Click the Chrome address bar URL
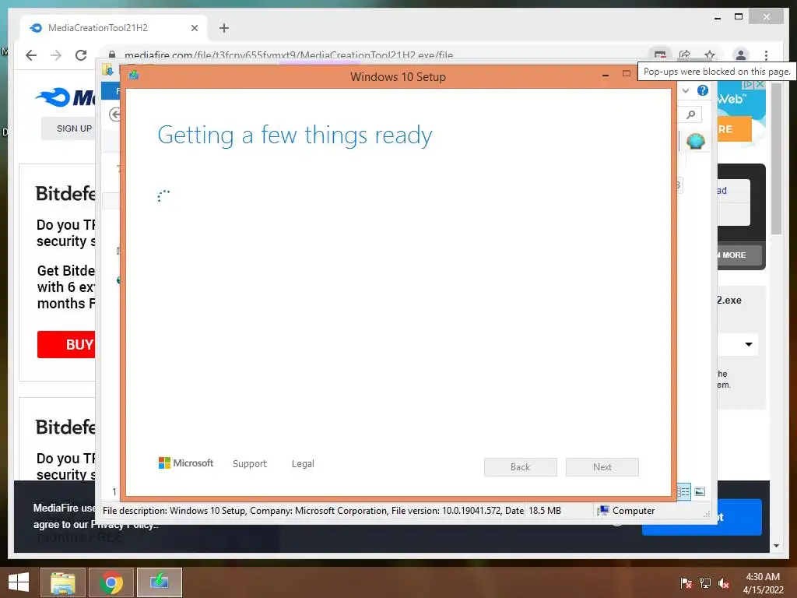 coord(289,55)
